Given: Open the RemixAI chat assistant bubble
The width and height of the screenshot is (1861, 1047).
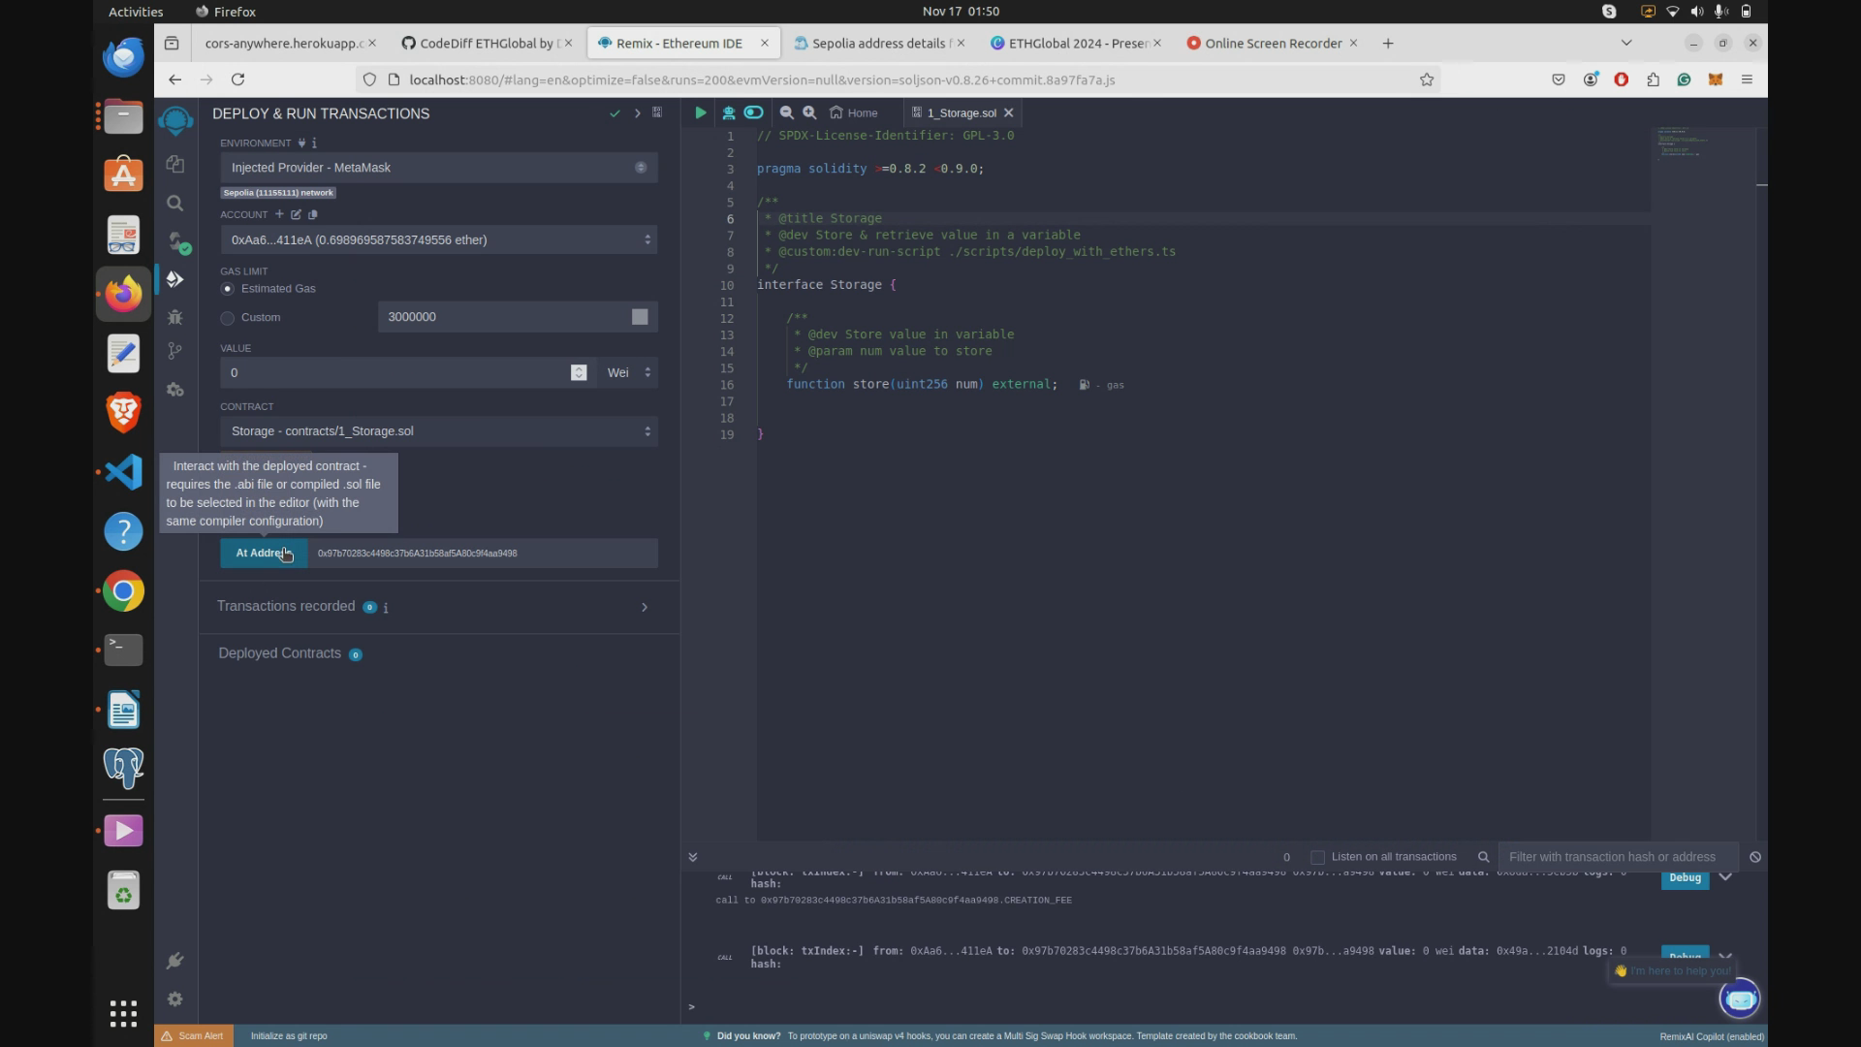Looking at the screenshot, I should pos(1740,999).
